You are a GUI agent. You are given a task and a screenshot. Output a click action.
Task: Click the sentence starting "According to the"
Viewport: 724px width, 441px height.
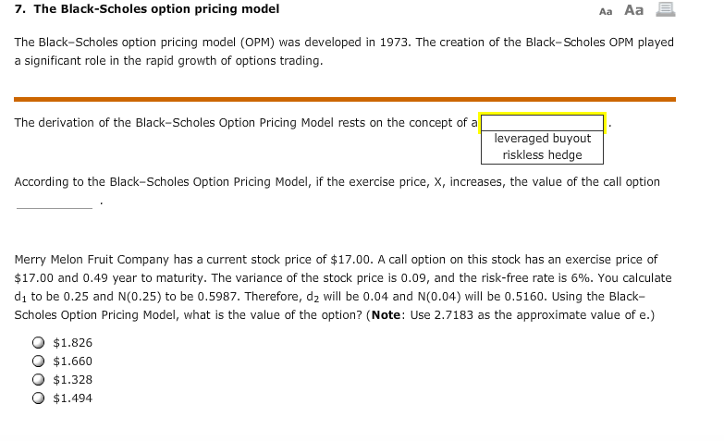337,182
